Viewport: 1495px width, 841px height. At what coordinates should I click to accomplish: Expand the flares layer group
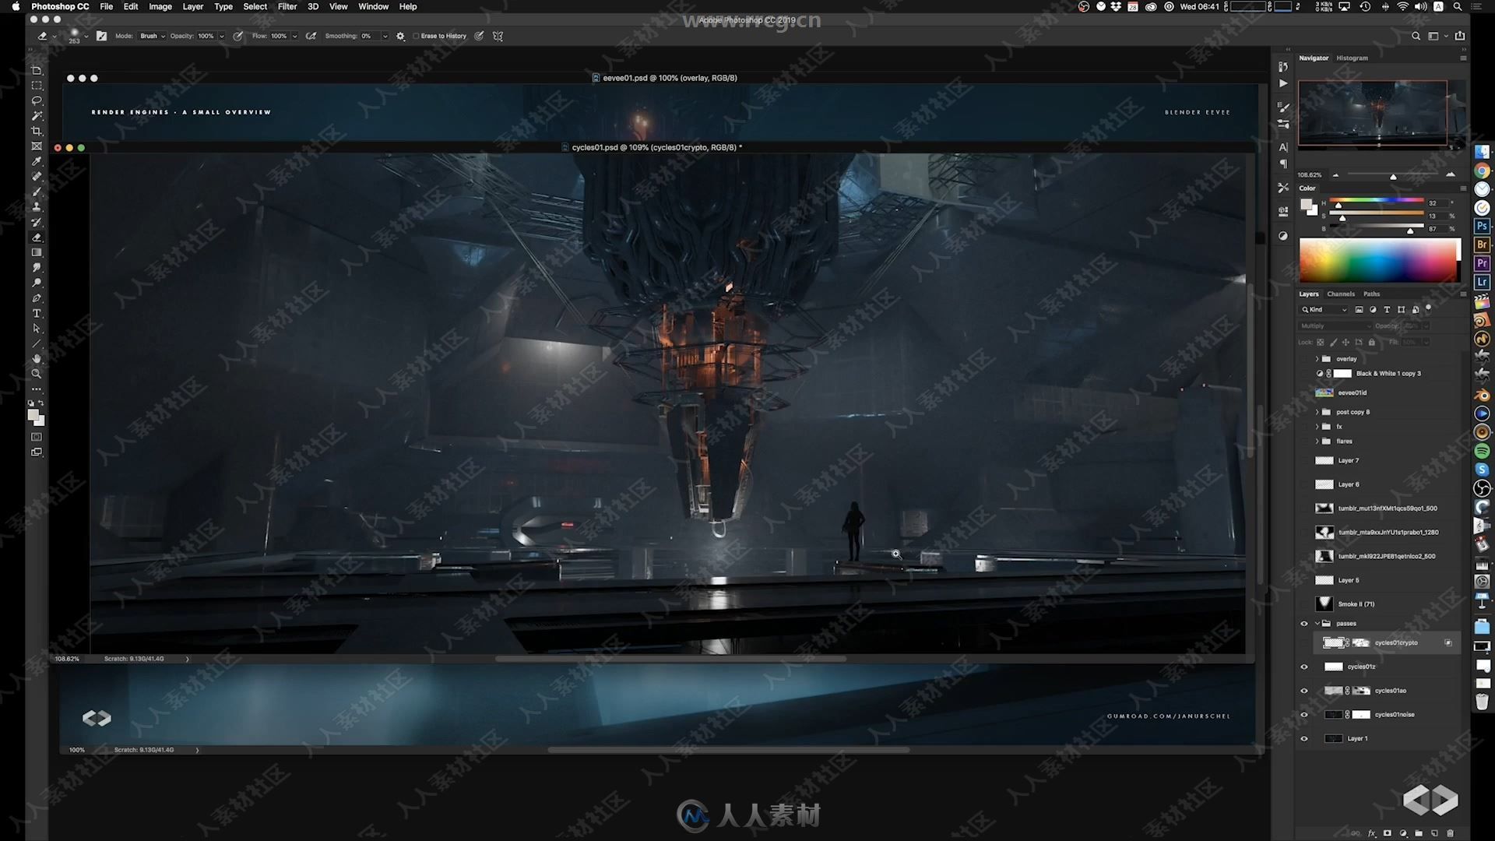coord(1317,442)
